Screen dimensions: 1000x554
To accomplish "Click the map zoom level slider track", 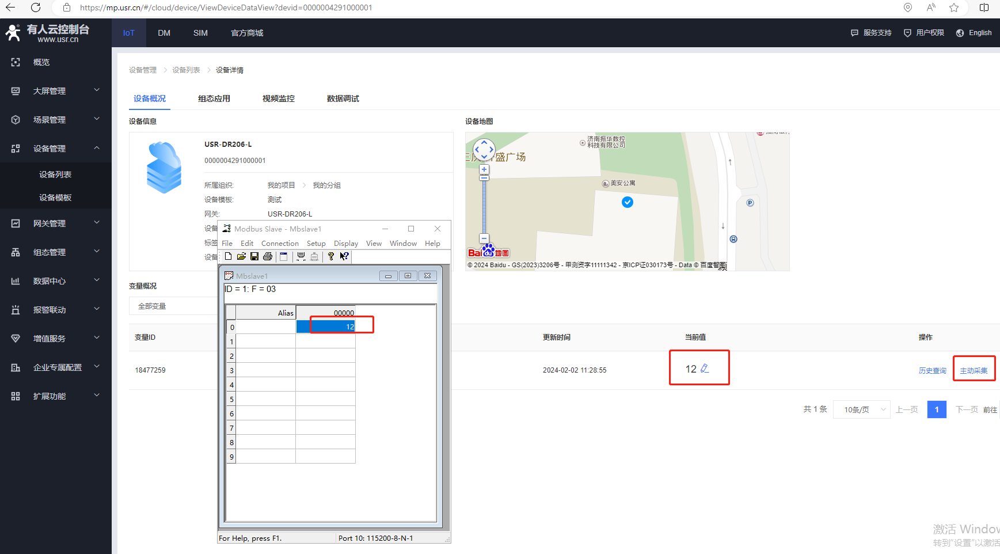I will click(484, 207).
